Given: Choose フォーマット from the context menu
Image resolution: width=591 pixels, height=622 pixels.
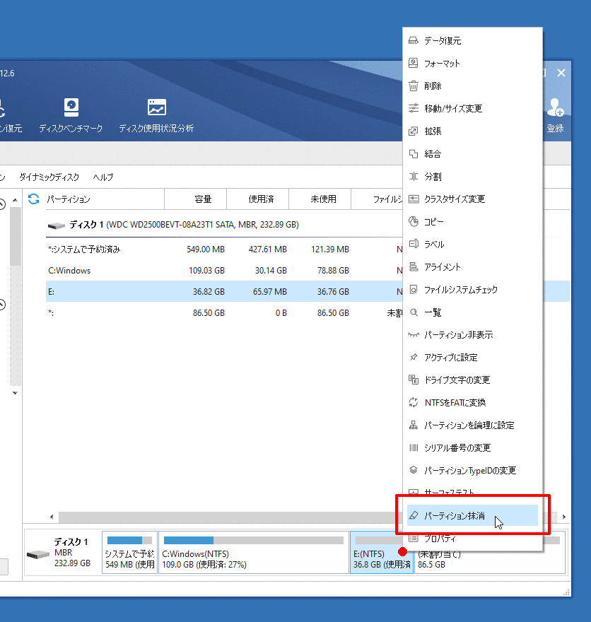Looking at the screenshot, I should 442,64.
